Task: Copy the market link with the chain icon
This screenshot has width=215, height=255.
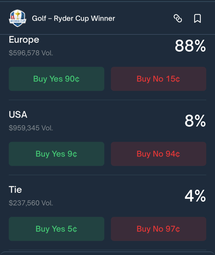Action: (178, 19)
